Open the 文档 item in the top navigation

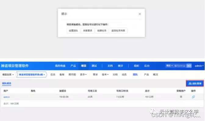coord(110,66)
